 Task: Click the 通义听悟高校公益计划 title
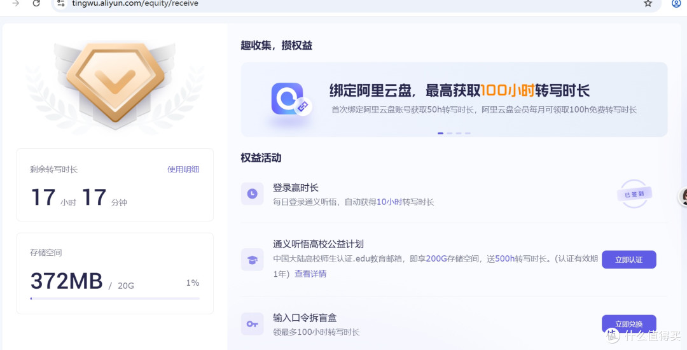pos(319,244)
